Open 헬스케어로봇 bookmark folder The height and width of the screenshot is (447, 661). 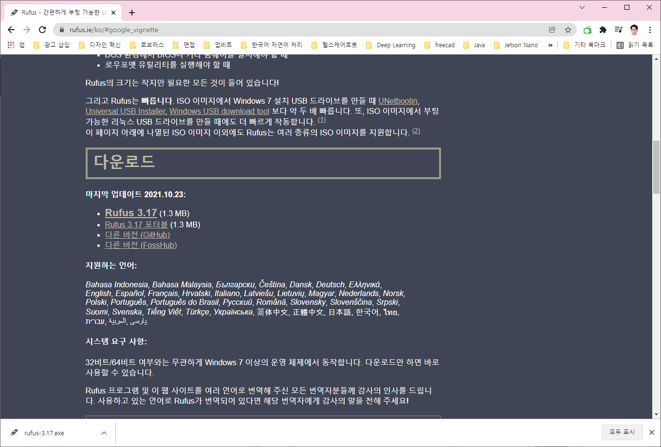tap(334, 45)
